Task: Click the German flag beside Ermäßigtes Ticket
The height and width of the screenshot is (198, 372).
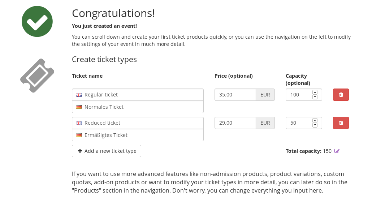Action: pyautogui.click(x=79, y=135)
